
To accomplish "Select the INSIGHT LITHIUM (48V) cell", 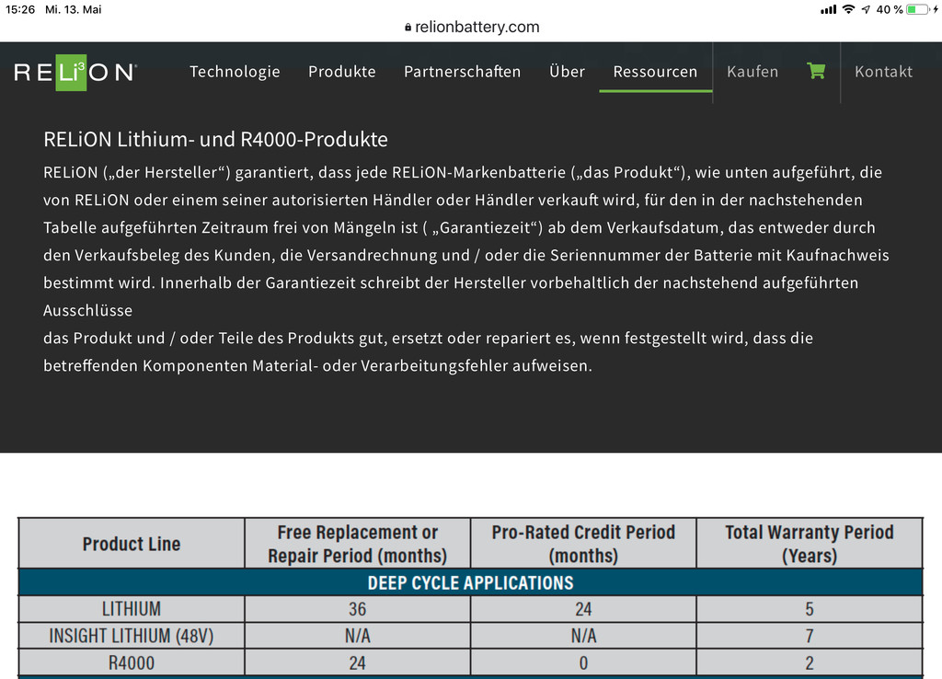I will (132, 636).
